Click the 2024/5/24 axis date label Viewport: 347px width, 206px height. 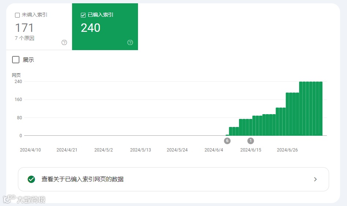click(177, 150)
